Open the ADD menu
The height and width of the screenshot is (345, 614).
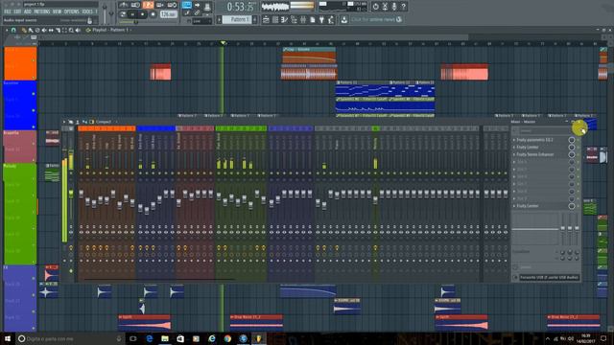28,11
